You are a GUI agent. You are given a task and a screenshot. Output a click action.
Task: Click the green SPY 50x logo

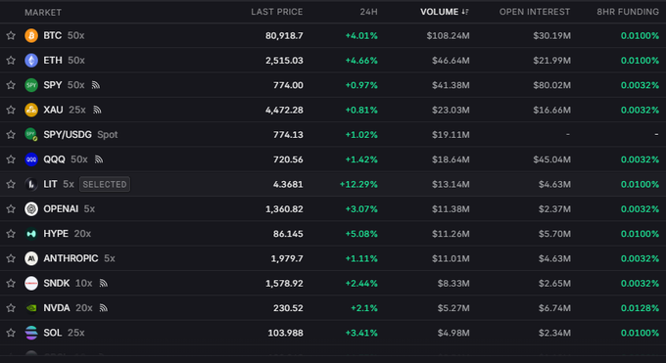(x=31, y=85)
